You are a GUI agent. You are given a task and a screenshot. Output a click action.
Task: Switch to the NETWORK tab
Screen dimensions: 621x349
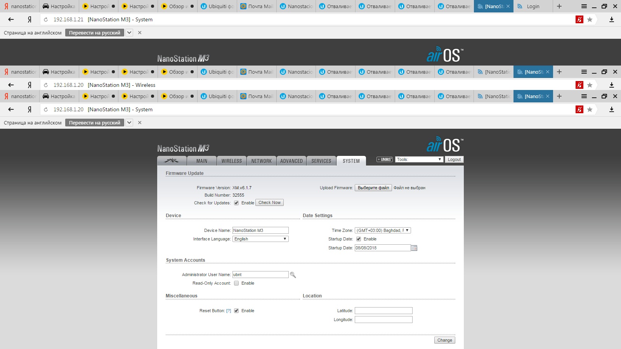(262, 161)
